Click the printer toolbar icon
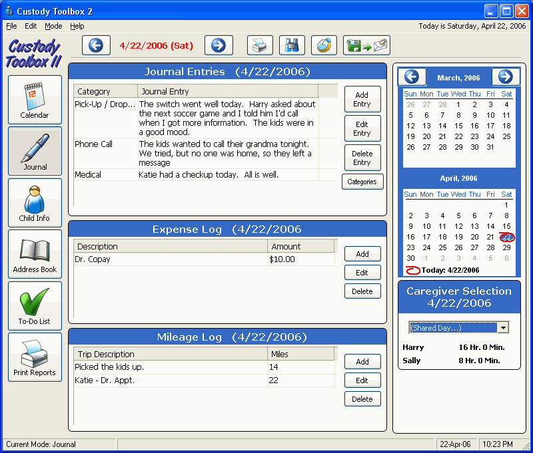Viewport: 533px width, 453px height. (x=260, y=45)
